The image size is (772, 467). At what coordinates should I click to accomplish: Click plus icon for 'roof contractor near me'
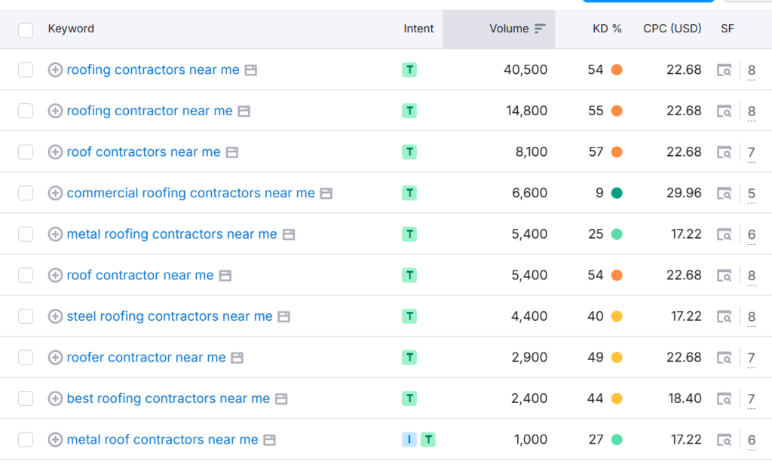point(55,276)
